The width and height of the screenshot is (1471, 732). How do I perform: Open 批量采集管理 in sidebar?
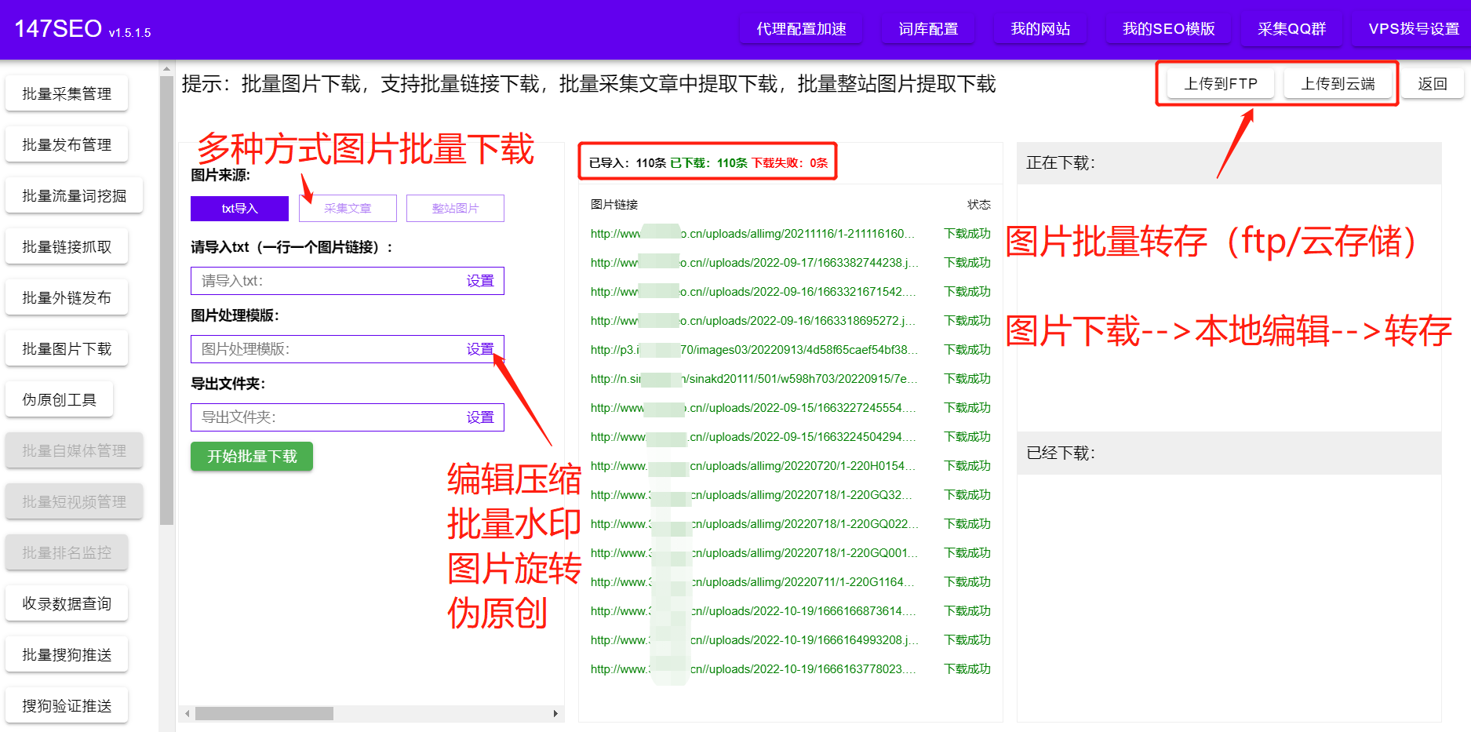(67, 94)
